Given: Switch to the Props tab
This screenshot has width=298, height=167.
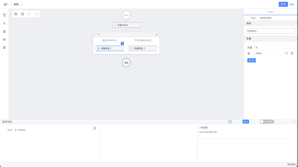Looking at the screenshot, I should pyautogui.click(x=270, y=12).
